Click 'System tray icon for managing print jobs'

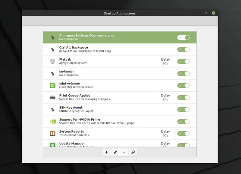pos(84,99)
